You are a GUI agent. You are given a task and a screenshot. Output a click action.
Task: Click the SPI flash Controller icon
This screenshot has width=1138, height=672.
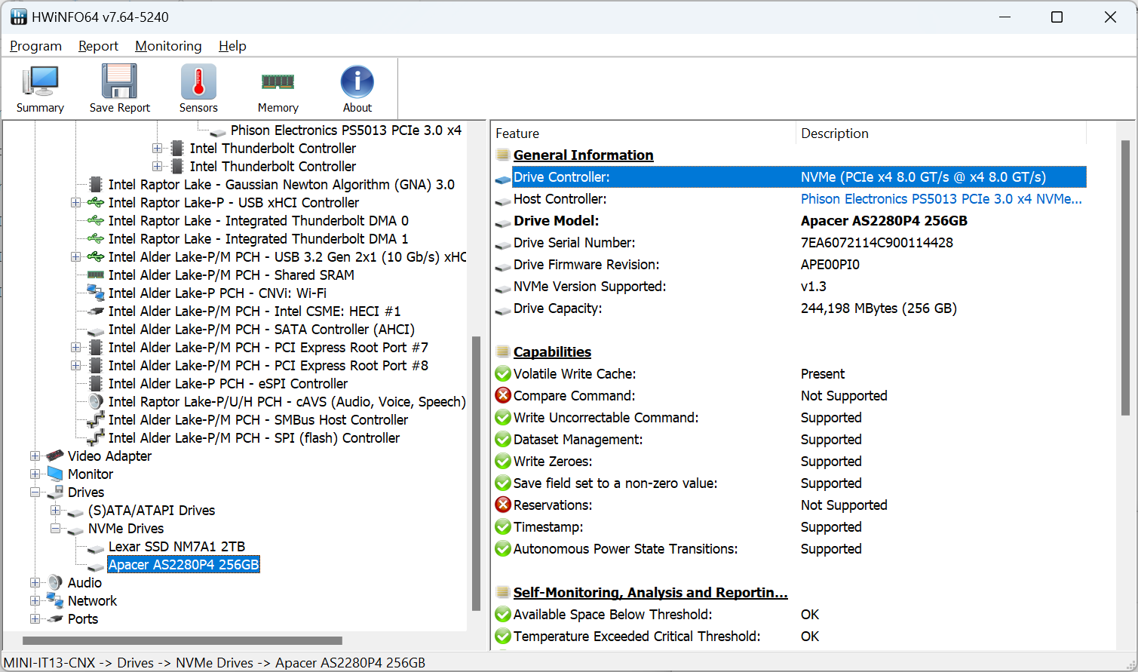[96, 437]
